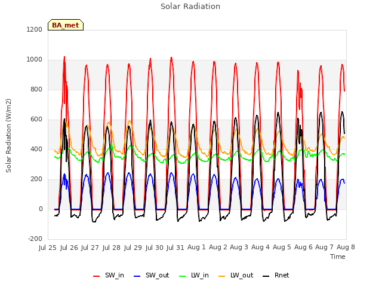Image resolution: width=382 pixels, height=287 pixels.
Task: Click the Jul 28 x-axis tick label
Action: 112,248
